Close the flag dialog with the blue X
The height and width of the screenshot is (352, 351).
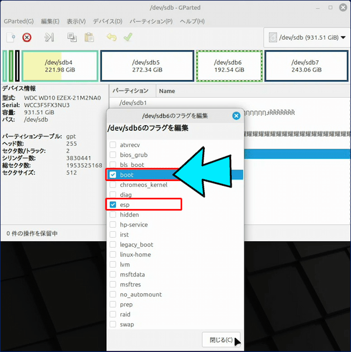236,115
